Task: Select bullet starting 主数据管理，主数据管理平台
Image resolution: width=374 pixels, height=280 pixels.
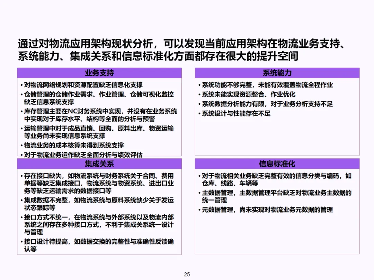Action: [x=275, y=196]
